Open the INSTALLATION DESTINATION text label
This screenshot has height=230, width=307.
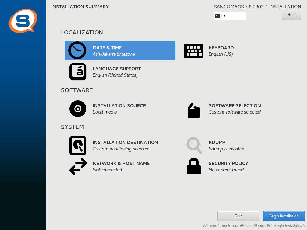(x=125, y=143)
